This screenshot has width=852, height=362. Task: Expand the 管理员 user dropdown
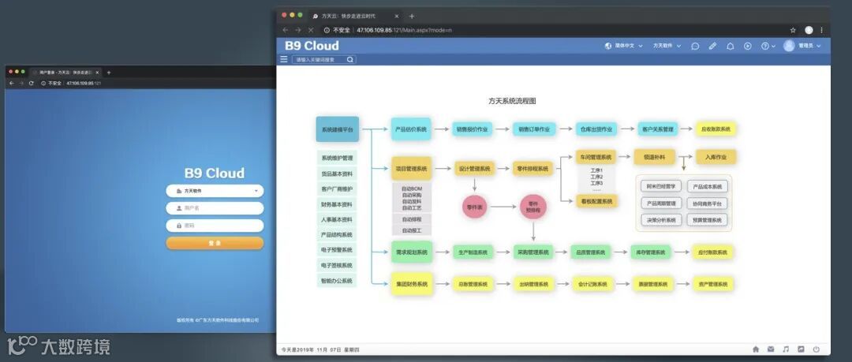coord(809,47)
